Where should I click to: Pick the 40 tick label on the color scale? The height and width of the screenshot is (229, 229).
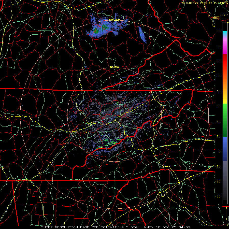[x=219, y=91]
